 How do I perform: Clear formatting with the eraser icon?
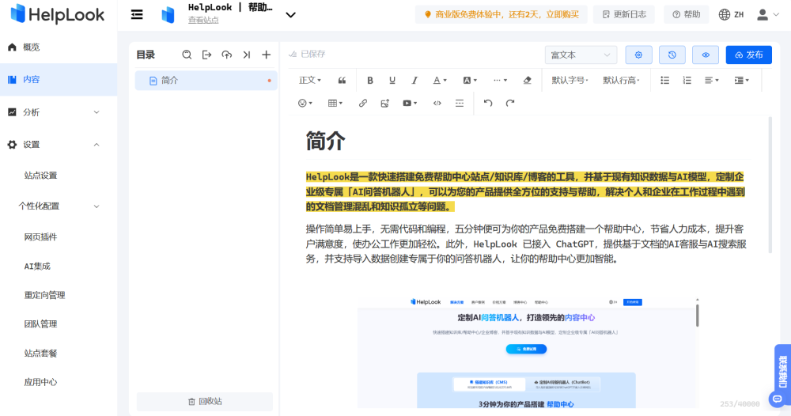(527, 80)
